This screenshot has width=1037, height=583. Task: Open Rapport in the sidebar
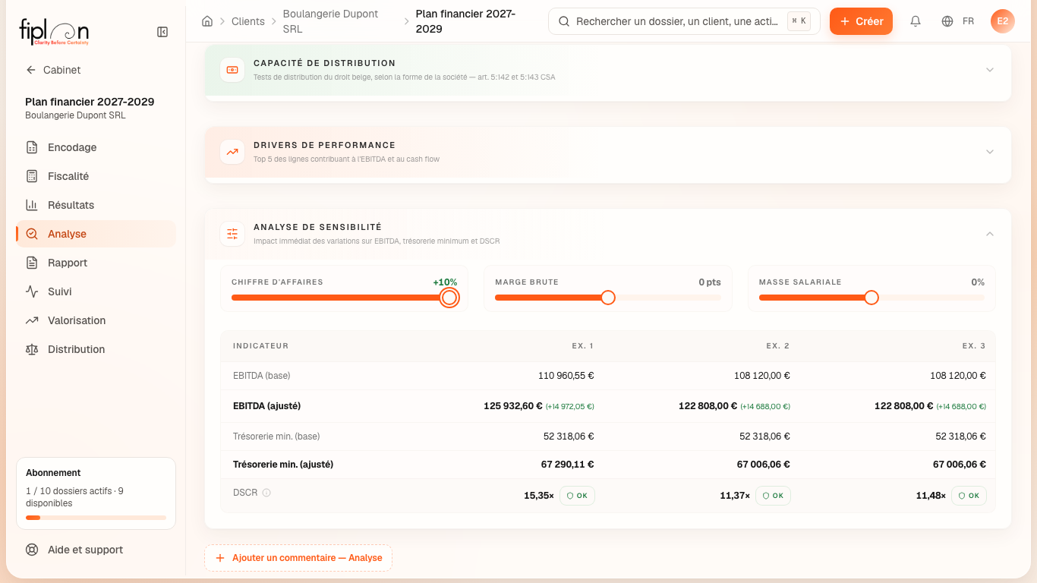click(x=96, y=263)
